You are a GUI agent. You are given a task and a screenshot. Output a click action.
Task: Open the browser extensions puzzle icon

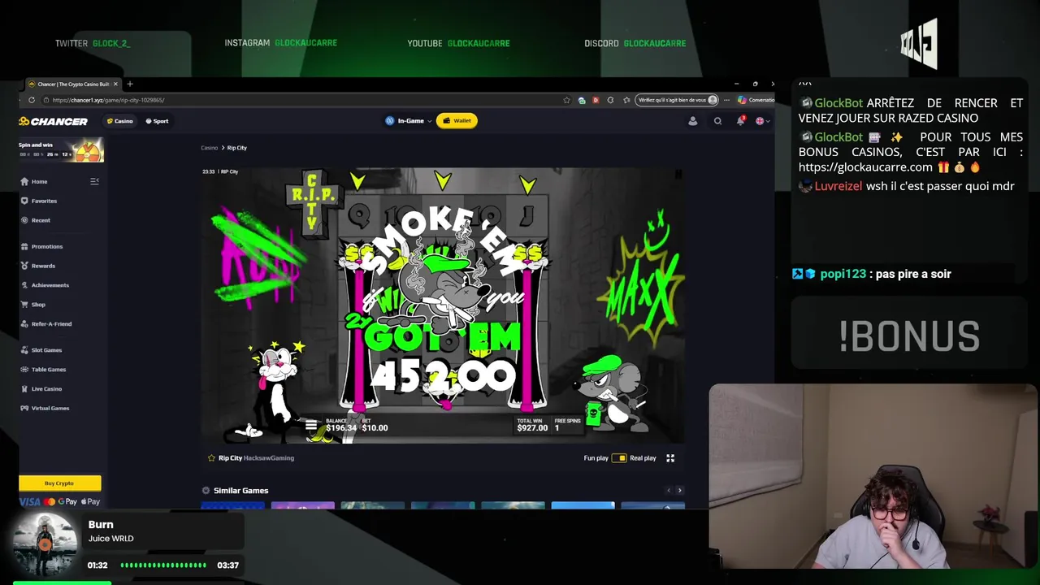coord(611,100)
